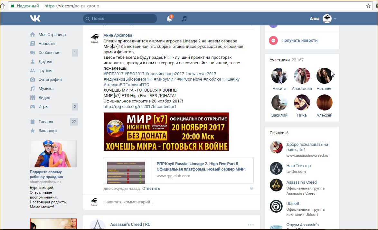Screen dimensions: 378x230
Task: Open member Анастасия's avatar
Action: (302, 75)
